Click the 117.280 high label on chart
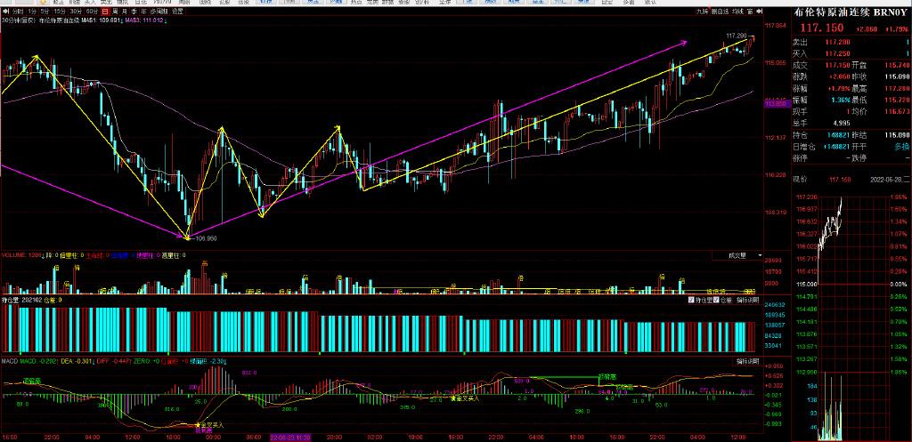Screen dimensions: 912x442 (x=736, y=36)
